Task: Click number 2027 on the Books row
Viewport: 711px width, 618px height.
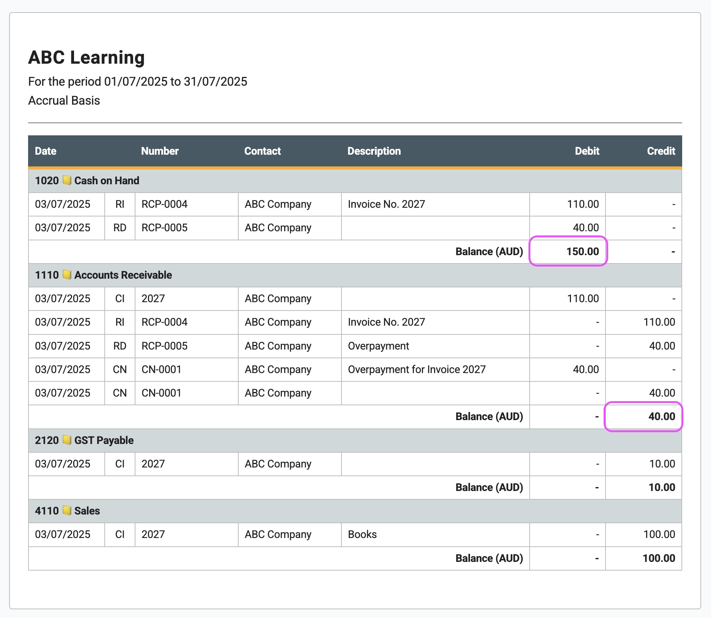Action: click(153, 534)
